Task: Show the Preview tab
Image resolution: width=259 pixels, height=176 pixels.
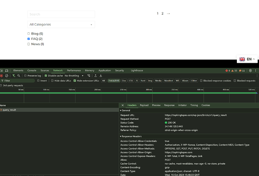Action: click(156, 105)
